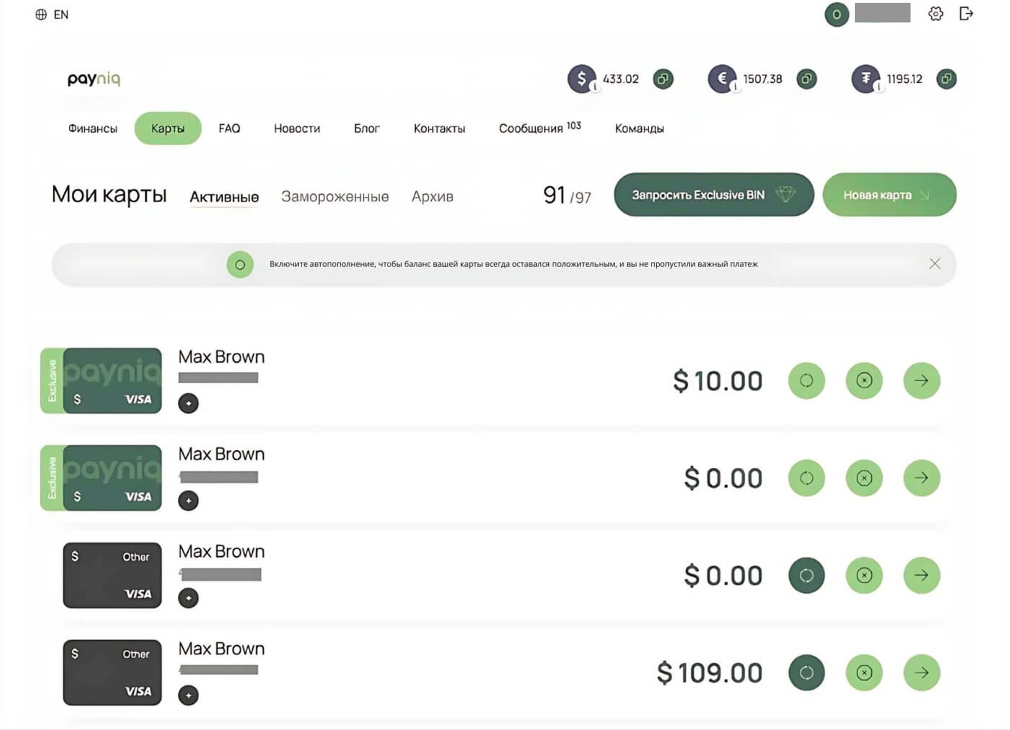
Task: Click the payniq logo
Action: coord(94,78)
